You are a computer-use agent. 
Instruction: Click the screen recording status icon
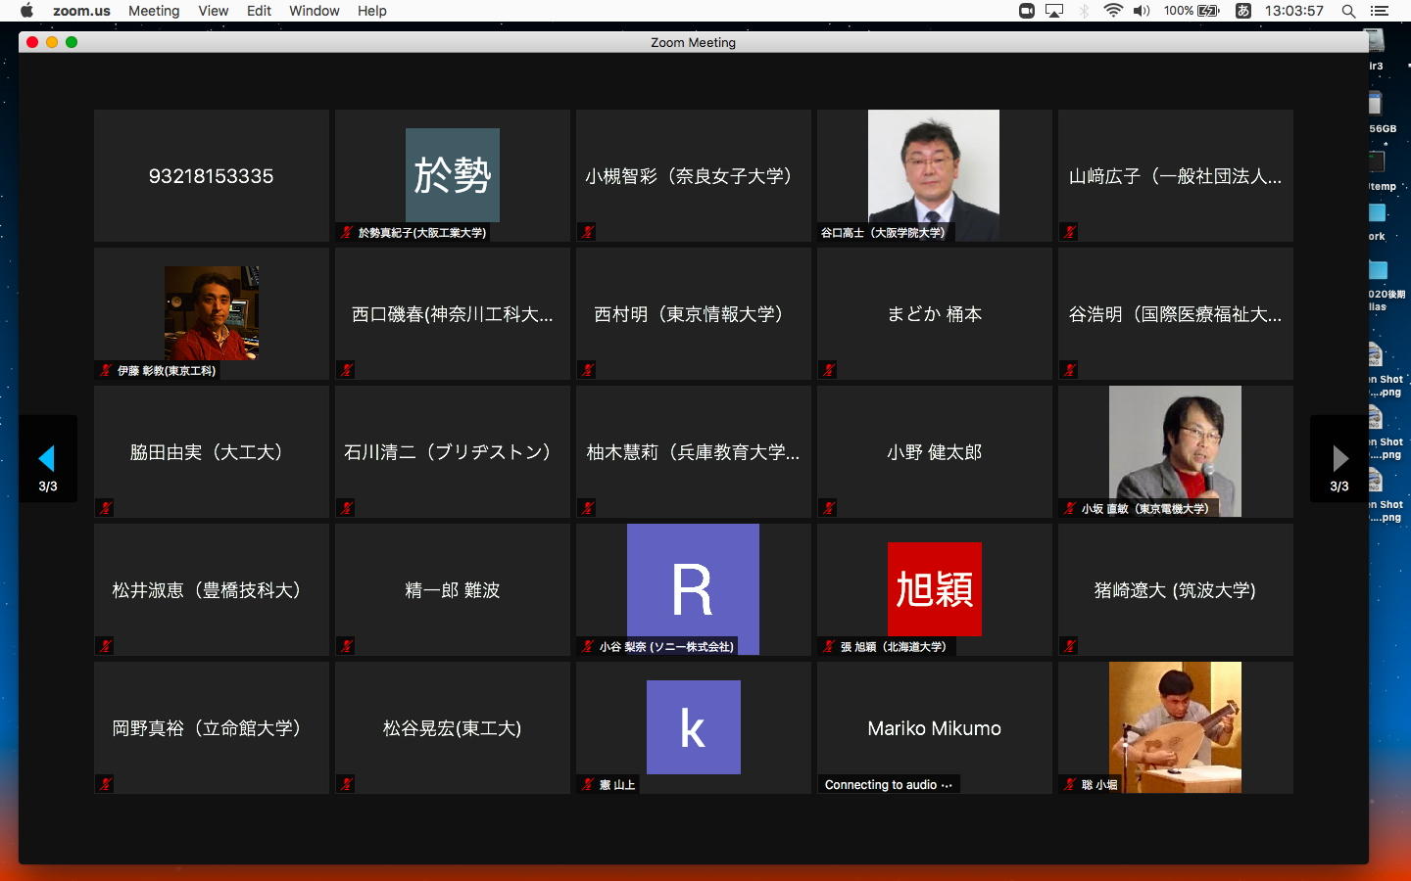pyautogui.click(x=1027, y=11)
